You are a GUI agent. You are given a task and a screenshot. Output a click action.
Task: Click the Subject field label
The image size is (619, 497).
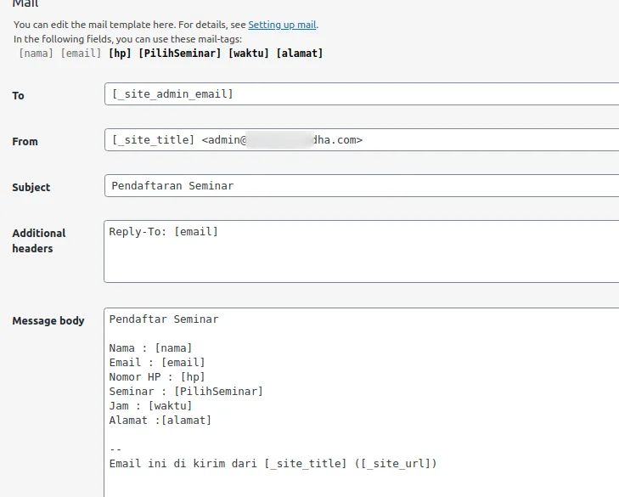31,187
